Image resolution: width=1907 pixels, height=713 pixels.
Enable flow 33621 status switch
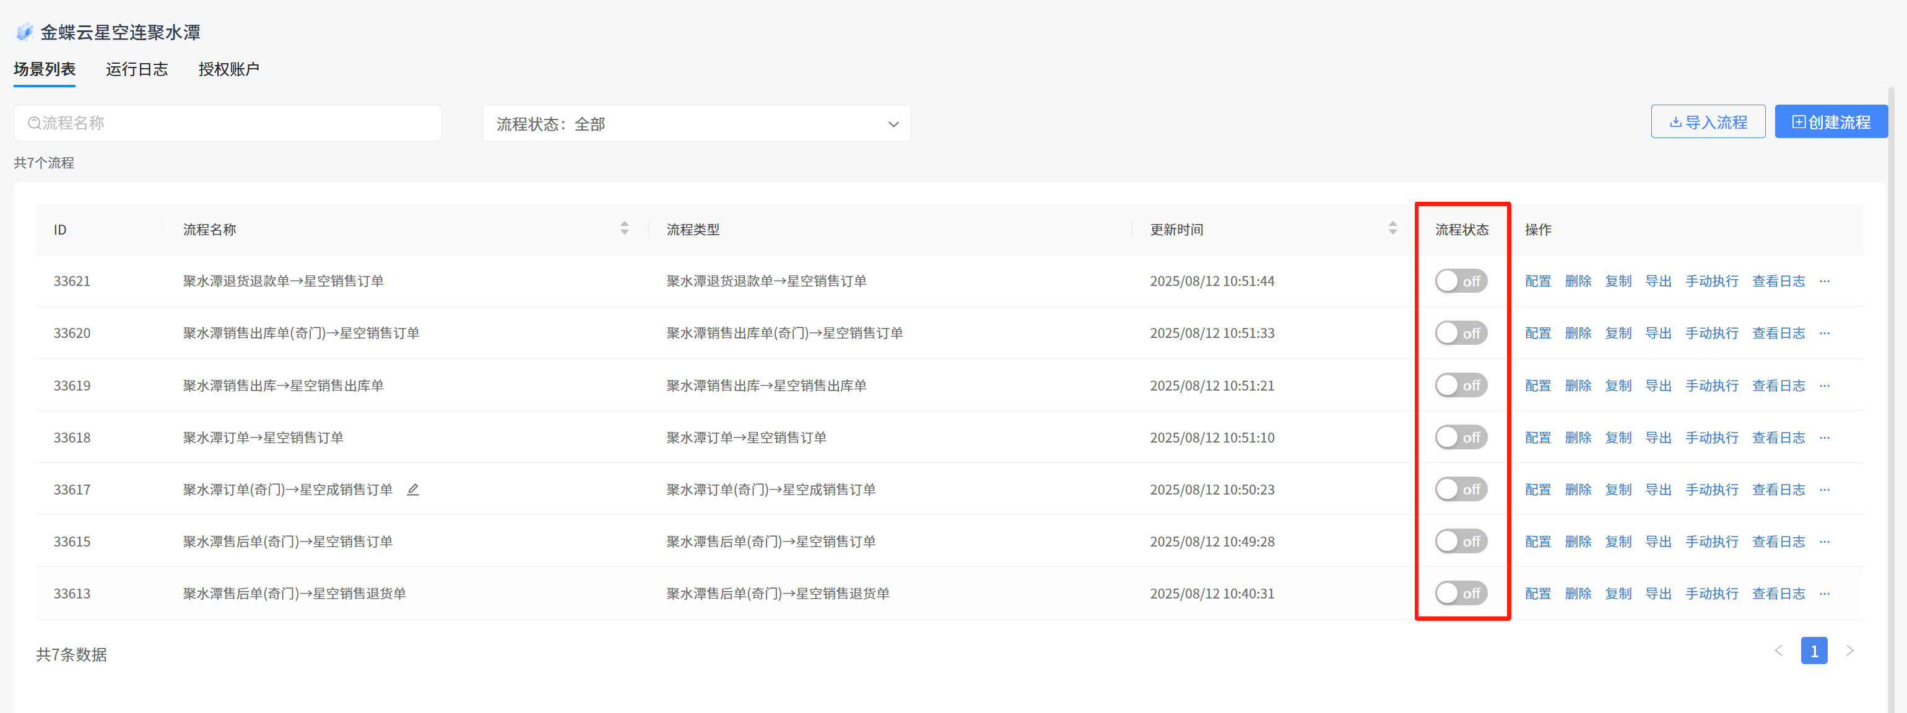pyautogui.click(x=1461, y=282)
